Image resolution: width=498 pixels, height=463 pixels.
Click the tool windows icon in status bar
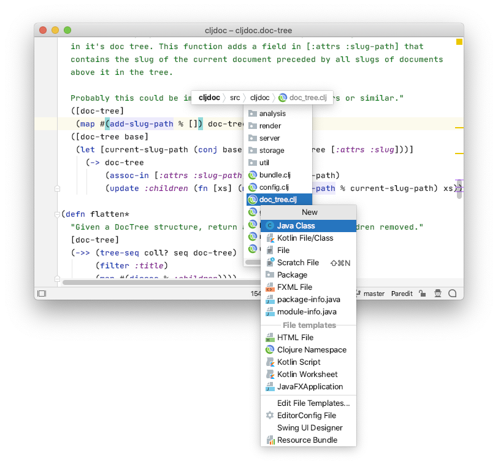tap(42, 294)
